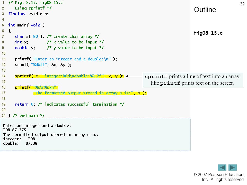Click the 'Fig. 8.15: fig08_15.c' comment line

pos(36,3)
